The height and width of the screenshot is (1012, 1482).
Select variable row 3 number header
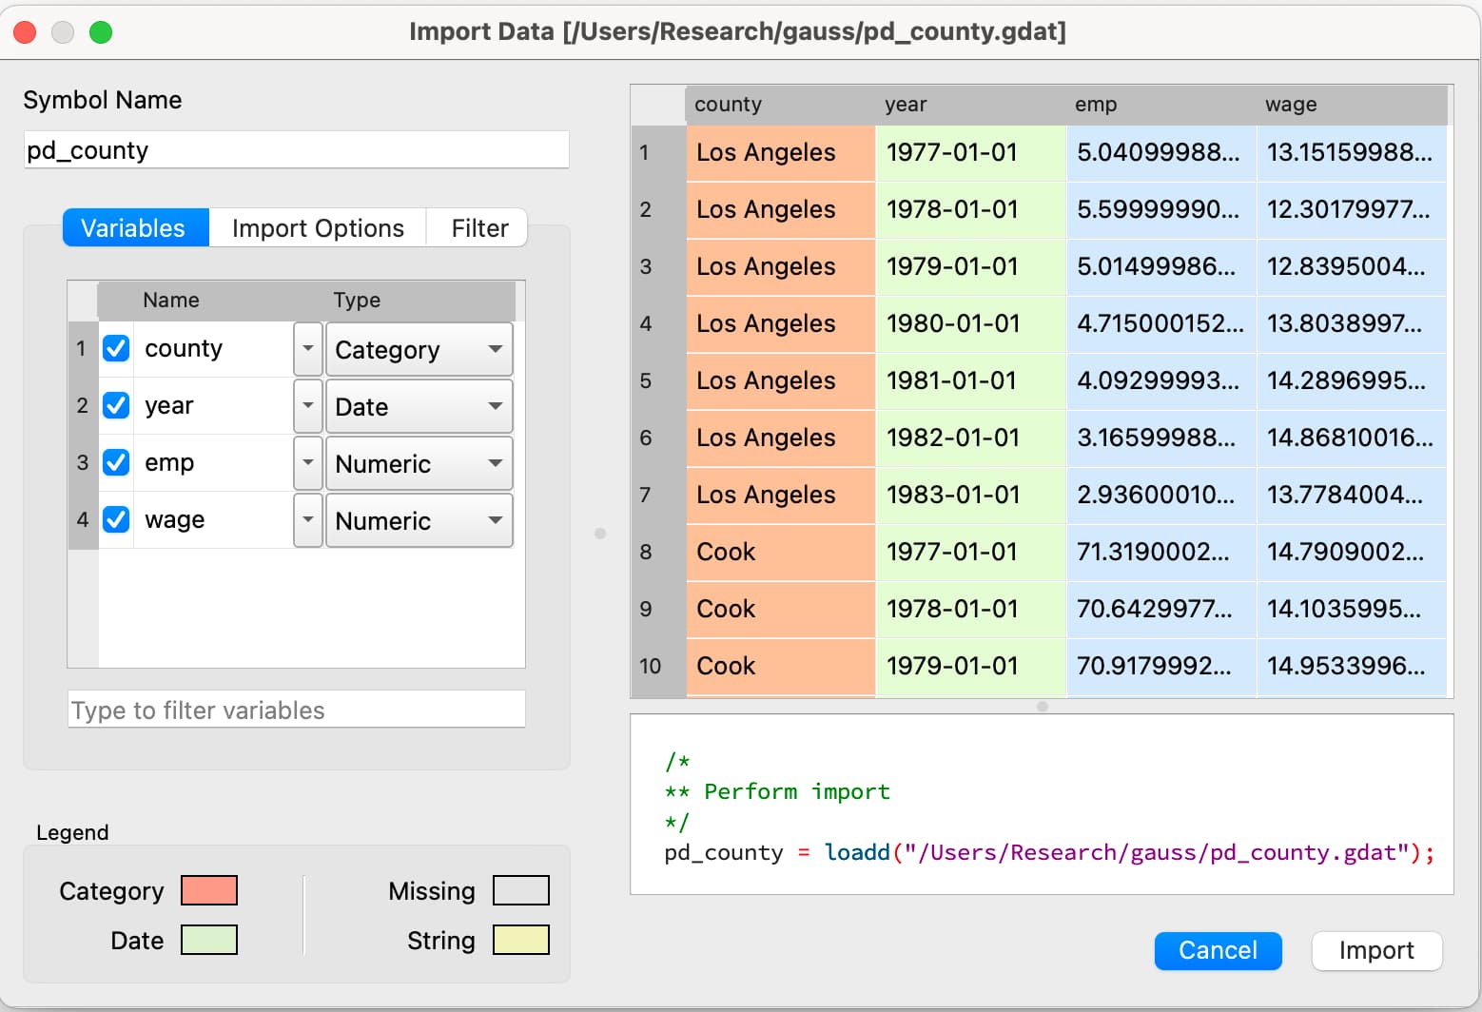pos(83,463)
